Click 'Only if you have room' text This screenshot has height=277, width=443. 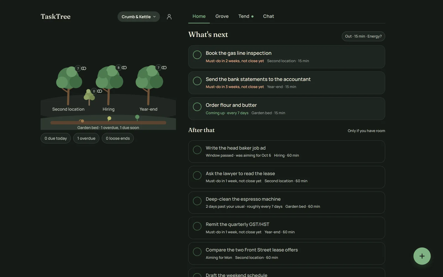coord(366,131)
